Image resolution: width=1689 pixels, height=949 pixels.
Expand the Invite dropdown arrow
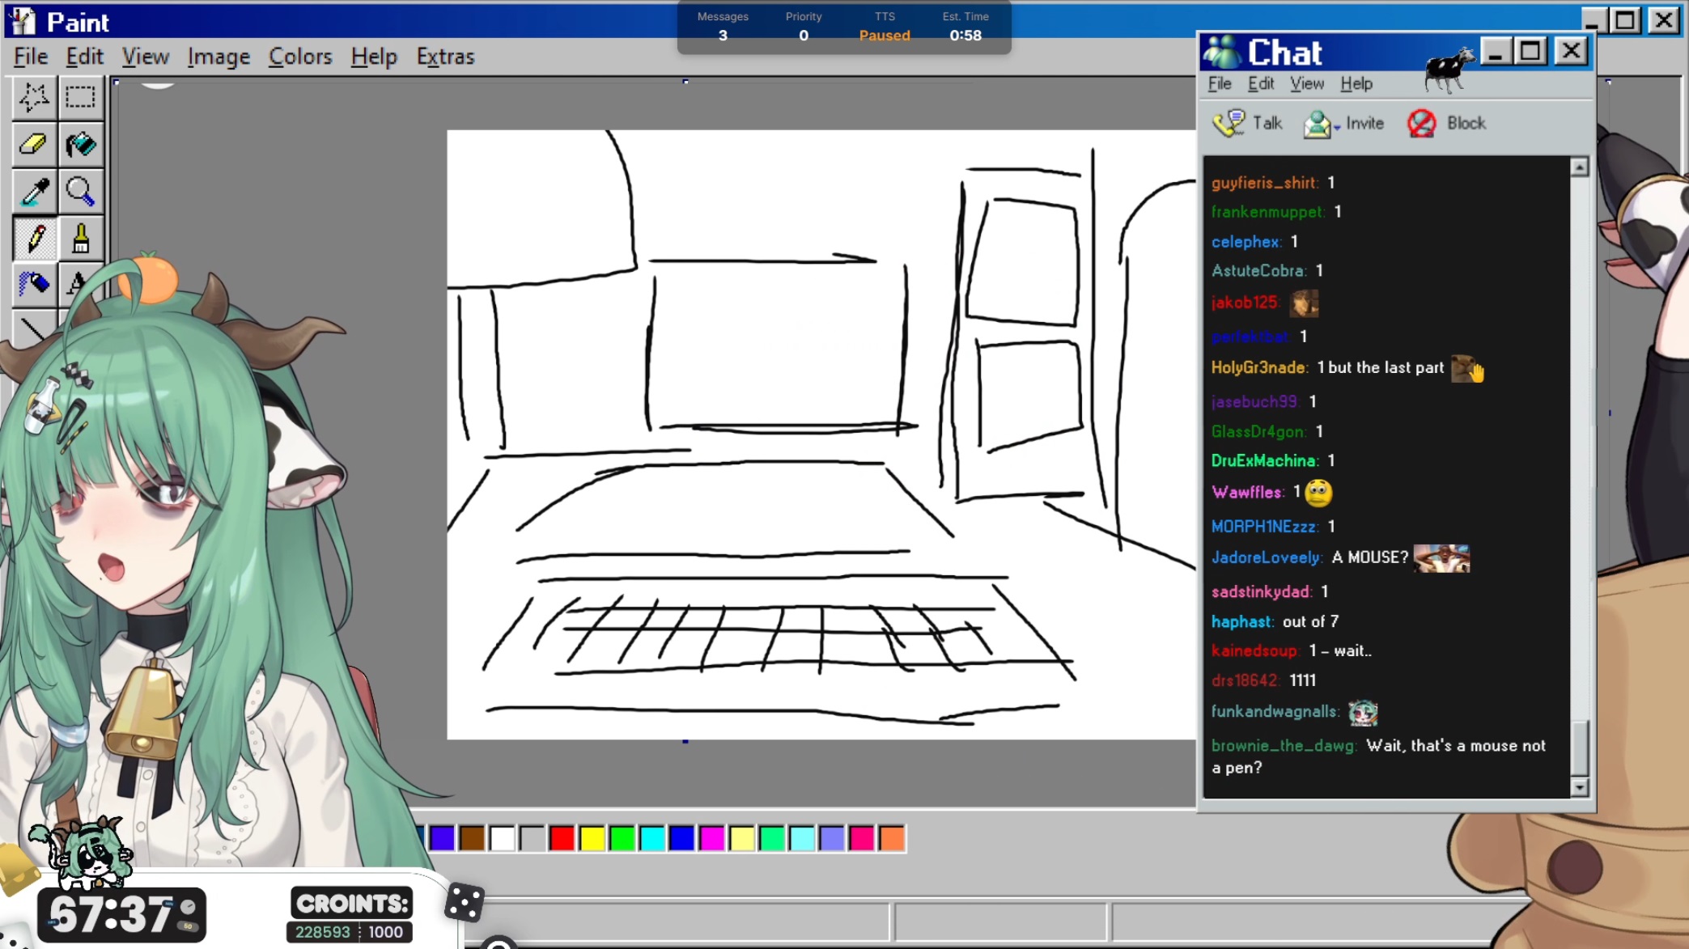pyautogui.click(x=1337, y=127)
